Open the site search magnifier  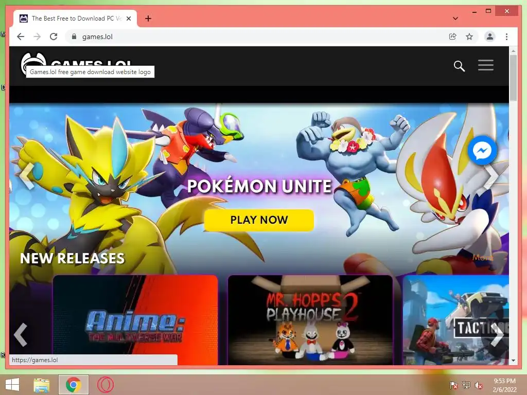click(x=459, y=66)
